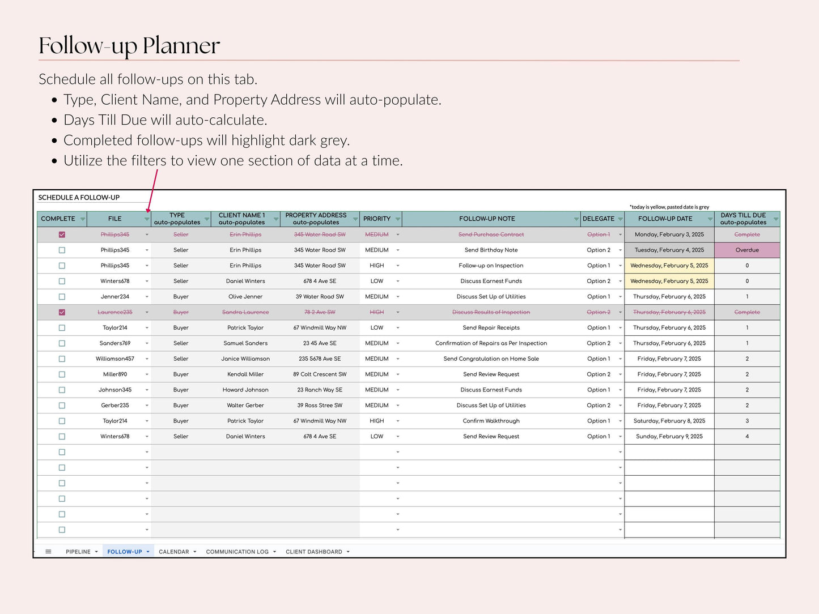This screenshot has height=614, width=819.
Task: Open the Jenner234 file dropdown arrow
Action: pyautogui.click(x=147, y=297)
